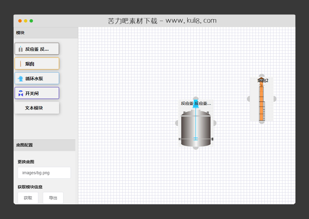309x219 pixels.
Task: Click the green maximize window dot
Action: point(31,21)
